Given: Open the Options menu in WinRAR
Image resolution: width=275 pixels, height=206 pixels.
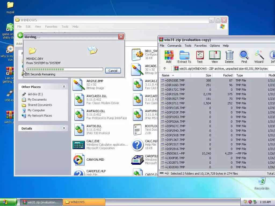Looking at the screenshot, I should click(x=215, y=46).
